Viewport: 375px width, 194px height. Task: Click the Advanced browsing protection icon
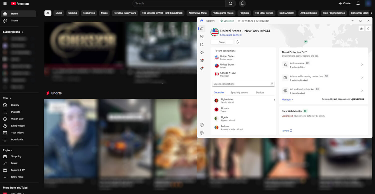pyautogui.click(x=285, y=78)
